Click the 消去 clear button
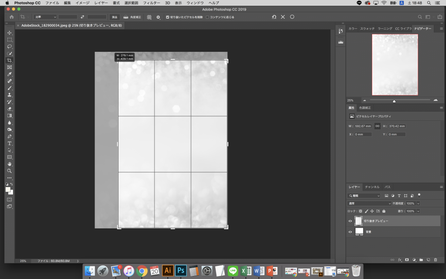 click(x=115, y=17)
